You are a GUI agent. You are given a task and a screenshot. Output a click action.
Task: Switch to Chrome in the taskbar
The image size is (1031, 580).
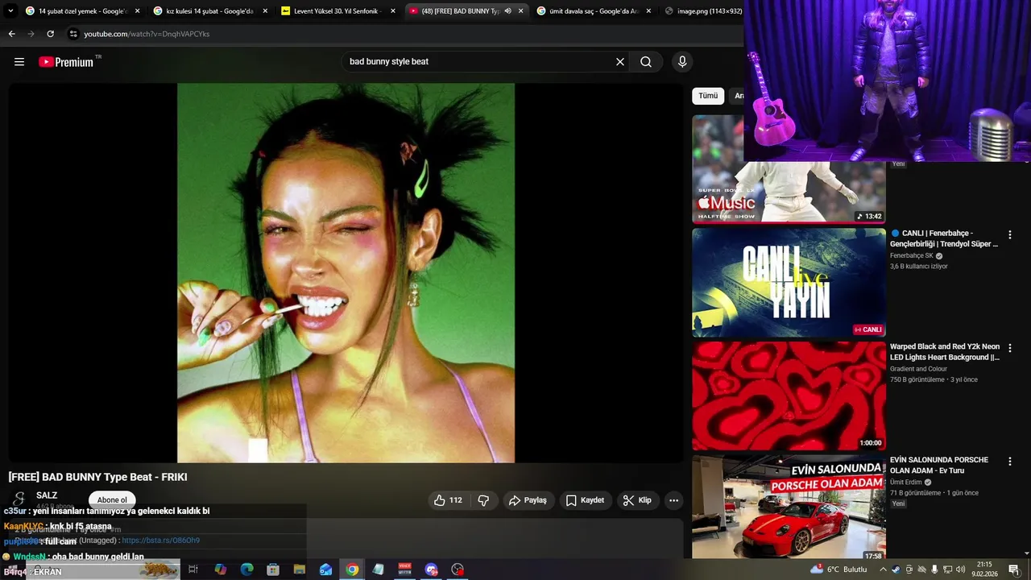(x=352, y=570)
